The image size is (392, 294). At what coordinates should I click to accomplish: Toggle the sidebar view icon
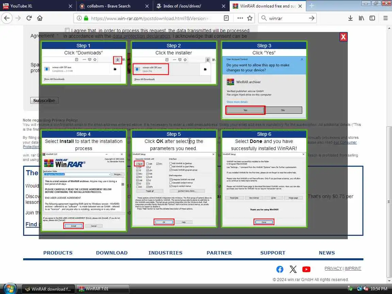click(x=372, y=18)
